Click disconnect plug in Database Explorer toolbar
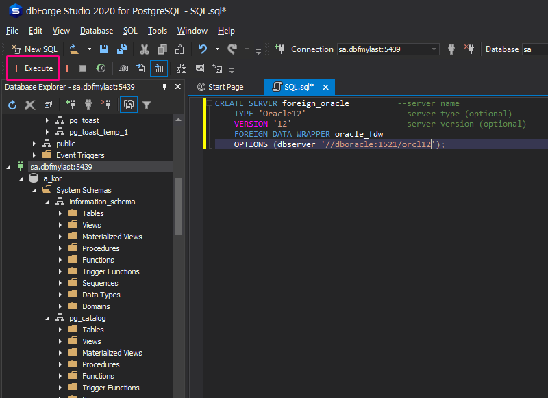548x398 pixels. coord(106,104)
